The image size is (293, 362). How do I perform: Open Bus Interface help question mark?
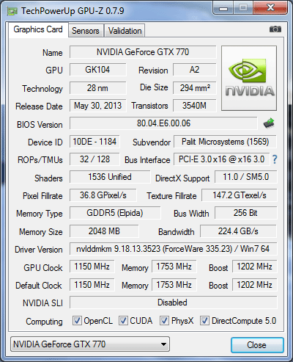coord(275,159)
